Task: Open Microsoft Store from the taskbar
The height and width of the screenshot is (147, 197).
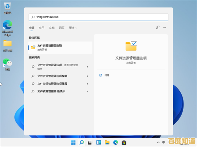Action: [x=124, y=142]
